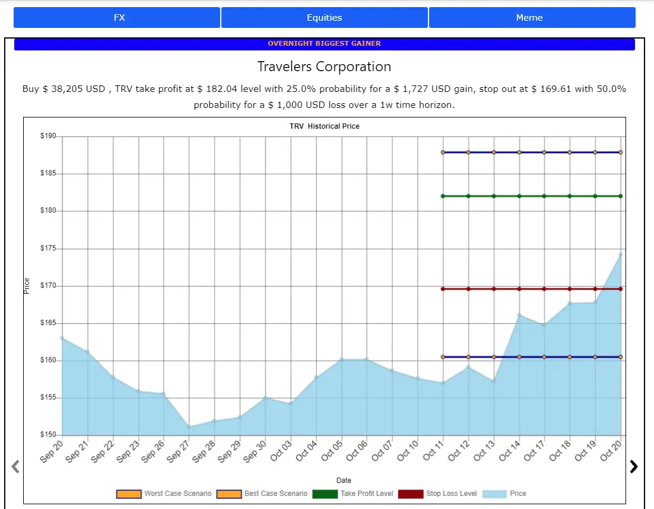Image resolution: width=654 pixels, height=509 pixels.
Task: Click the $170 y-axis label
Action: tap(48, 285)
